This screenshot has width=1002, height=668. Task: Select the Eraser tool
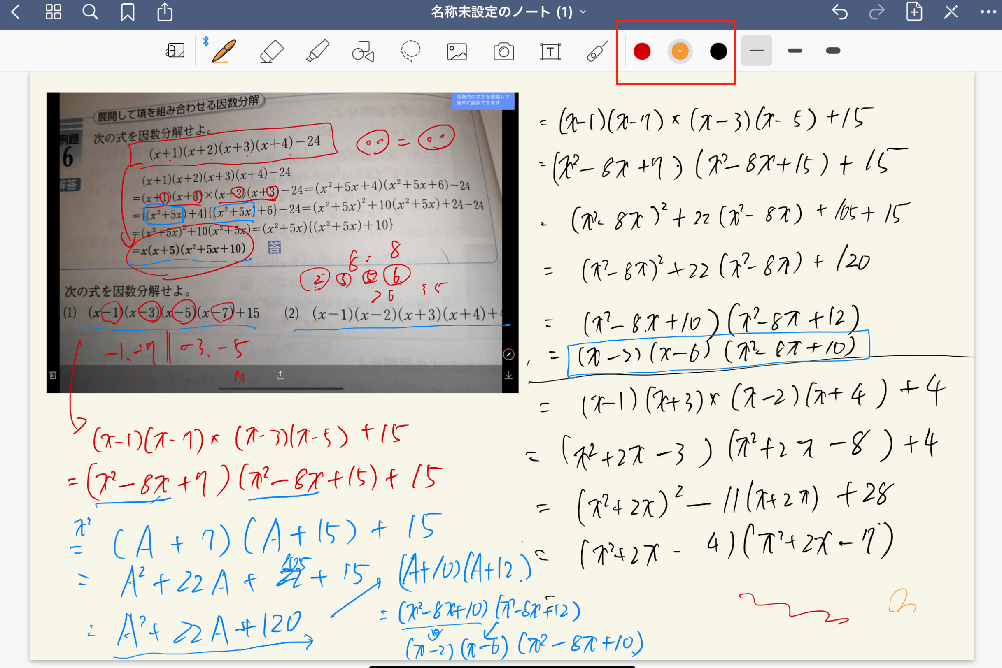272,51
